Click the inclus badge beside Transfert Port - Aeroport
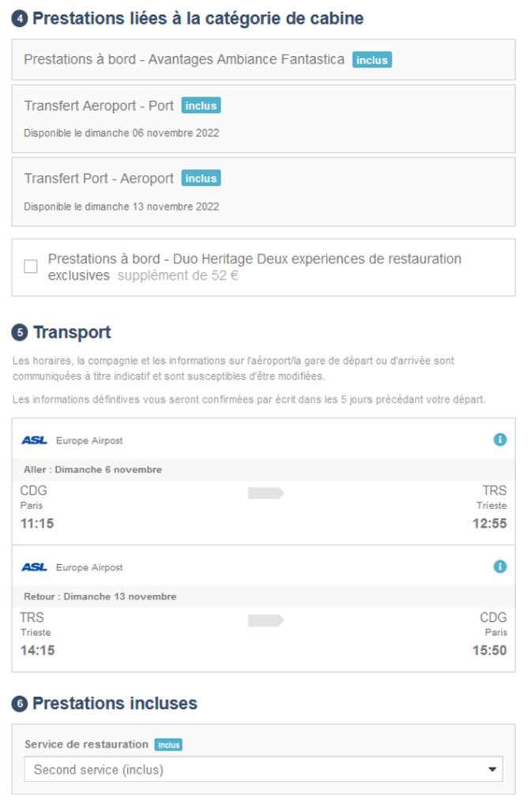530x810 pixels. tap(201, 179)
